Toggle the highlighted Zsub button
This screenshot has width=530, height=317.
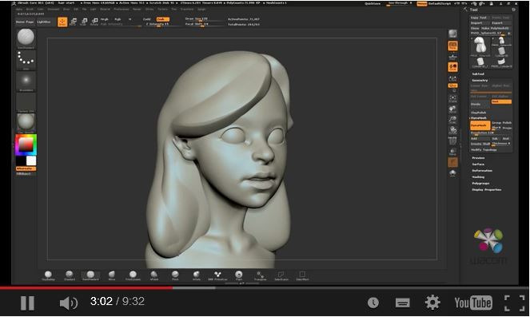click(162, 19)
